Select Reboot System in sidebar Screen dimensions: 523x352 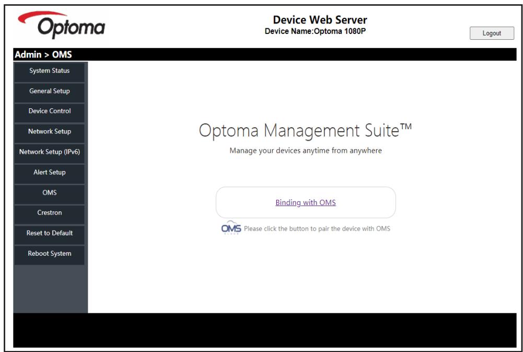click(x=49, y=255)
